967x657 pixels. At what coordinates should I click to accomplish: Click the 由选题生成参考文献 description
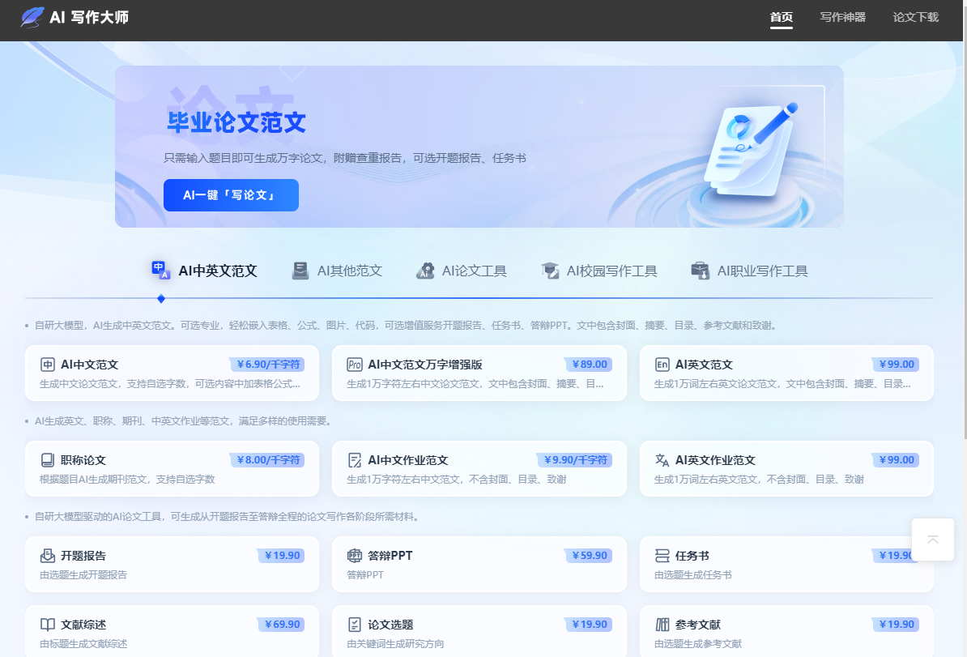coord(698,644)
